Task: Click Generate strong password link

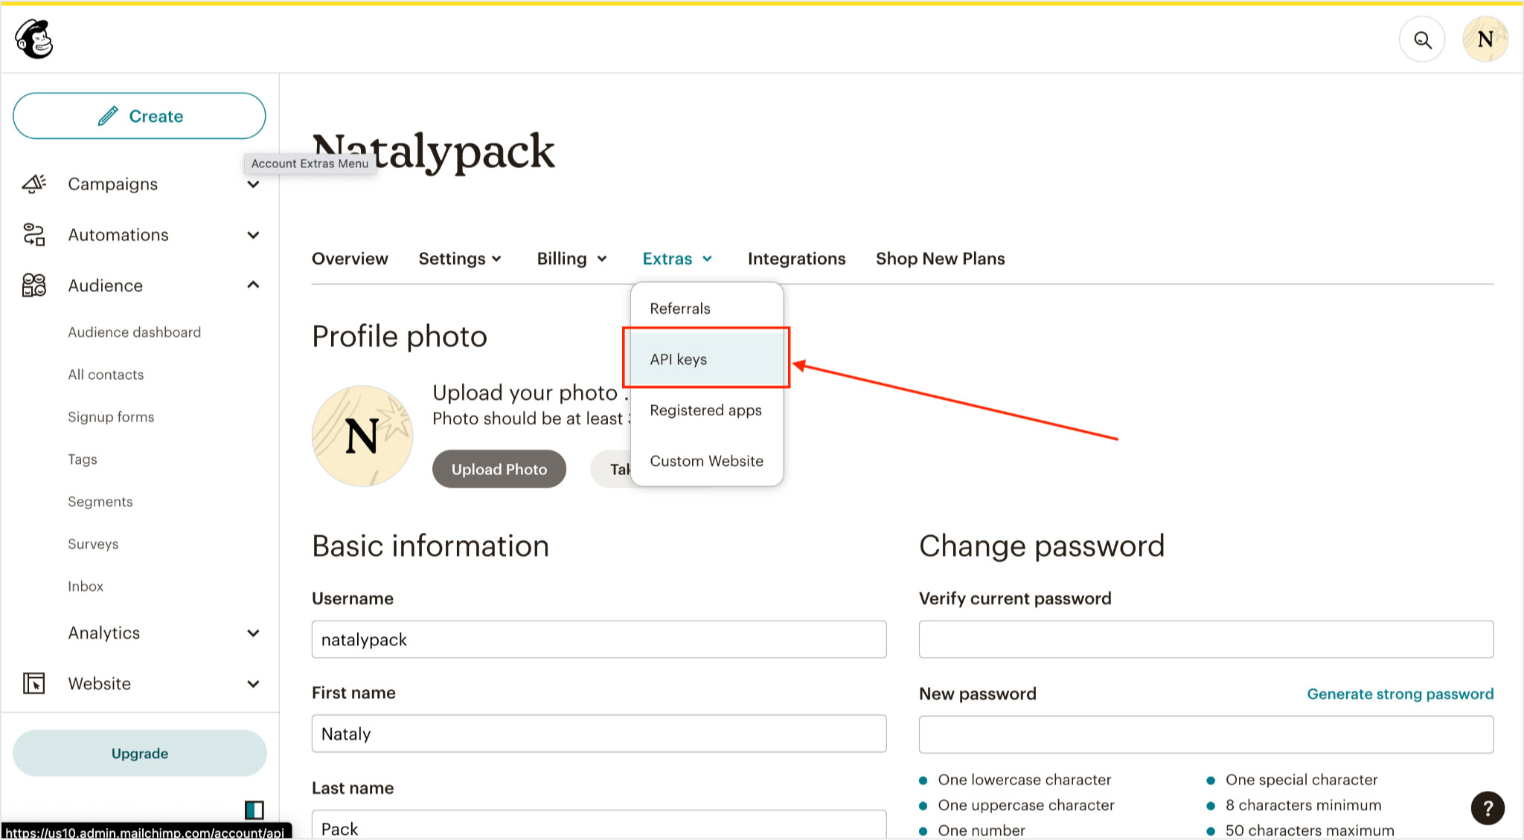Action: point(1400,694)
